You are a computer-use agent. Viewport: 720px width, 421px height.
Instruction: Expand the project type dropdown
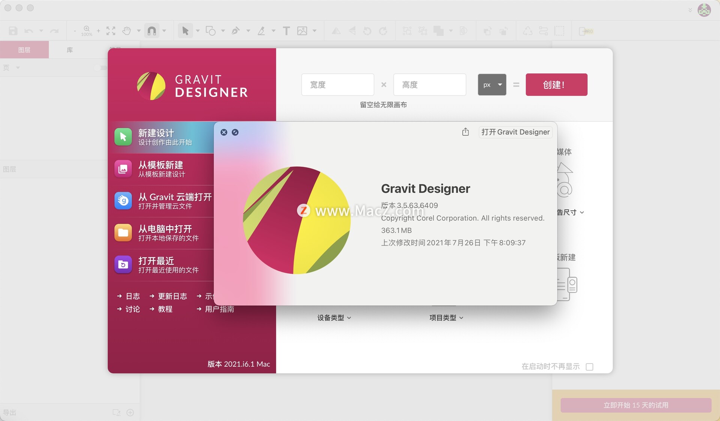coord(446,318)
